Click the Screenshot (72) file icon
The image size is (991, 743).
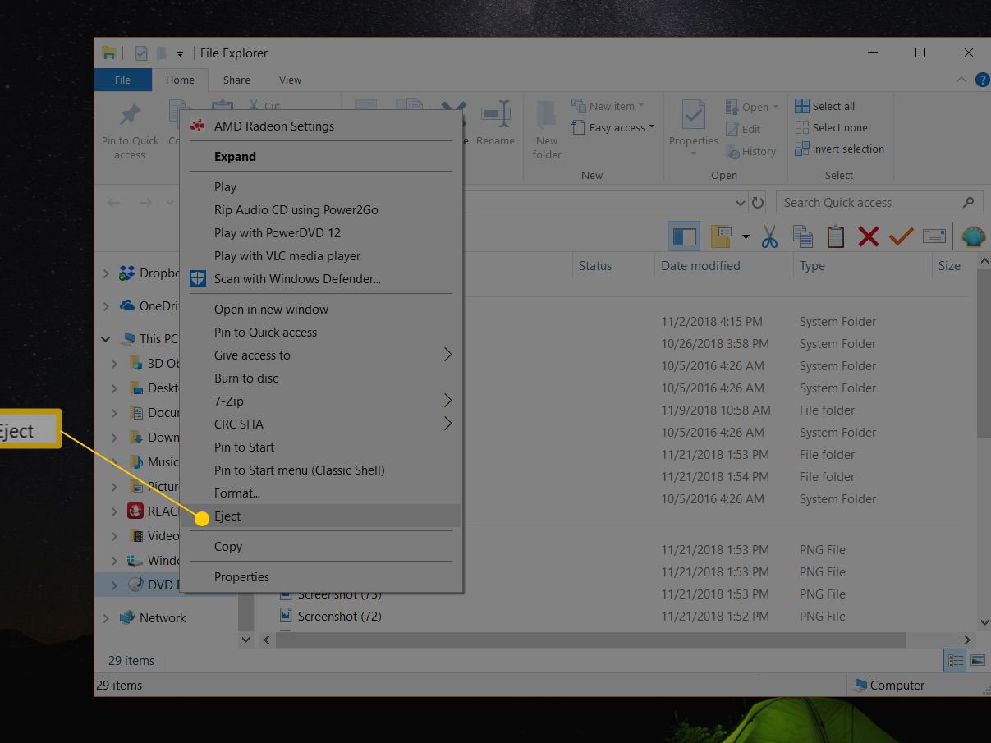pyautogui.click(x=286, y=616)
